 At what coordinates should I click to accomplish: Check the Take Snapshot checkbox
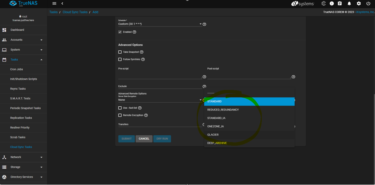[120, 52]
